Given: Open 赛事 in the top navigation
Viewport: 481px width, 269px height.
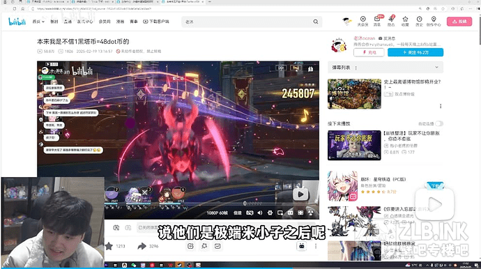Looking at the screenshot, I should tap(133, 22).
